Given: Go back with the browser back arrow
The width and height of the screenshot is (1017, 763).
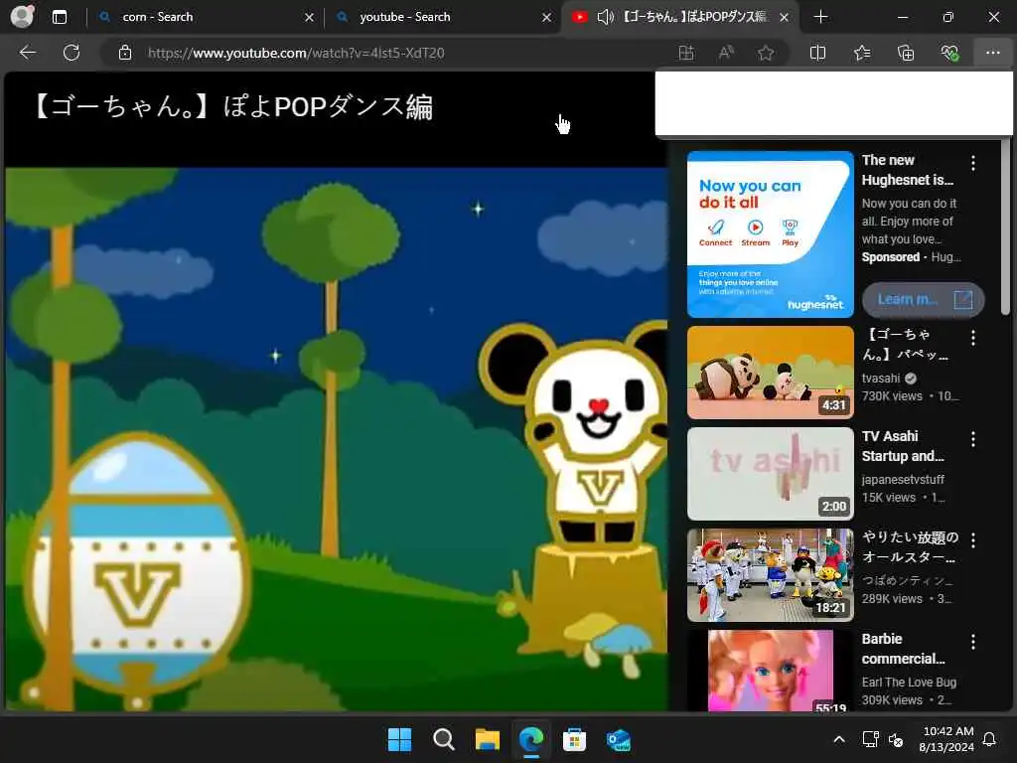Looking at the screenshot, I should coord(27,53).
